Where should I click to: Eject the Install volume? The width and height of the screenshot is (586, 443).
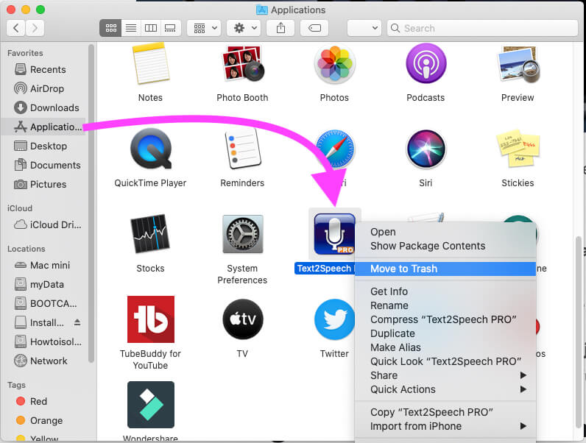tap(77, 322)
